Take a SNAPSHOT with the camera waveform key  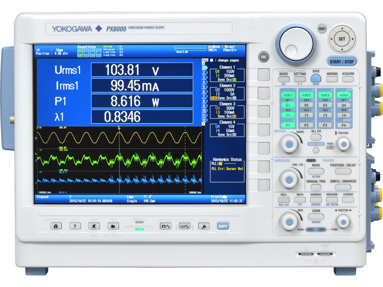(x=165, y=226)
